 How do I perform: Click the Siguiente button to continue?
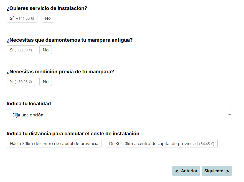point(217,171)
